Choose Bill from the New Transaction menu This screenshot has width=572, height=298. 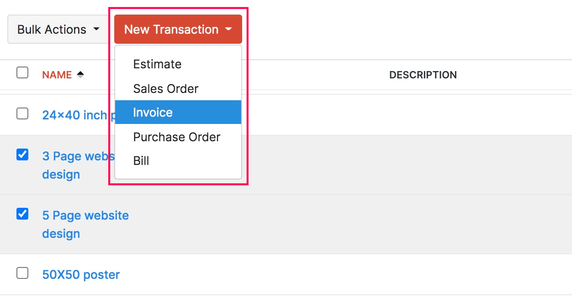click(141, 160)
